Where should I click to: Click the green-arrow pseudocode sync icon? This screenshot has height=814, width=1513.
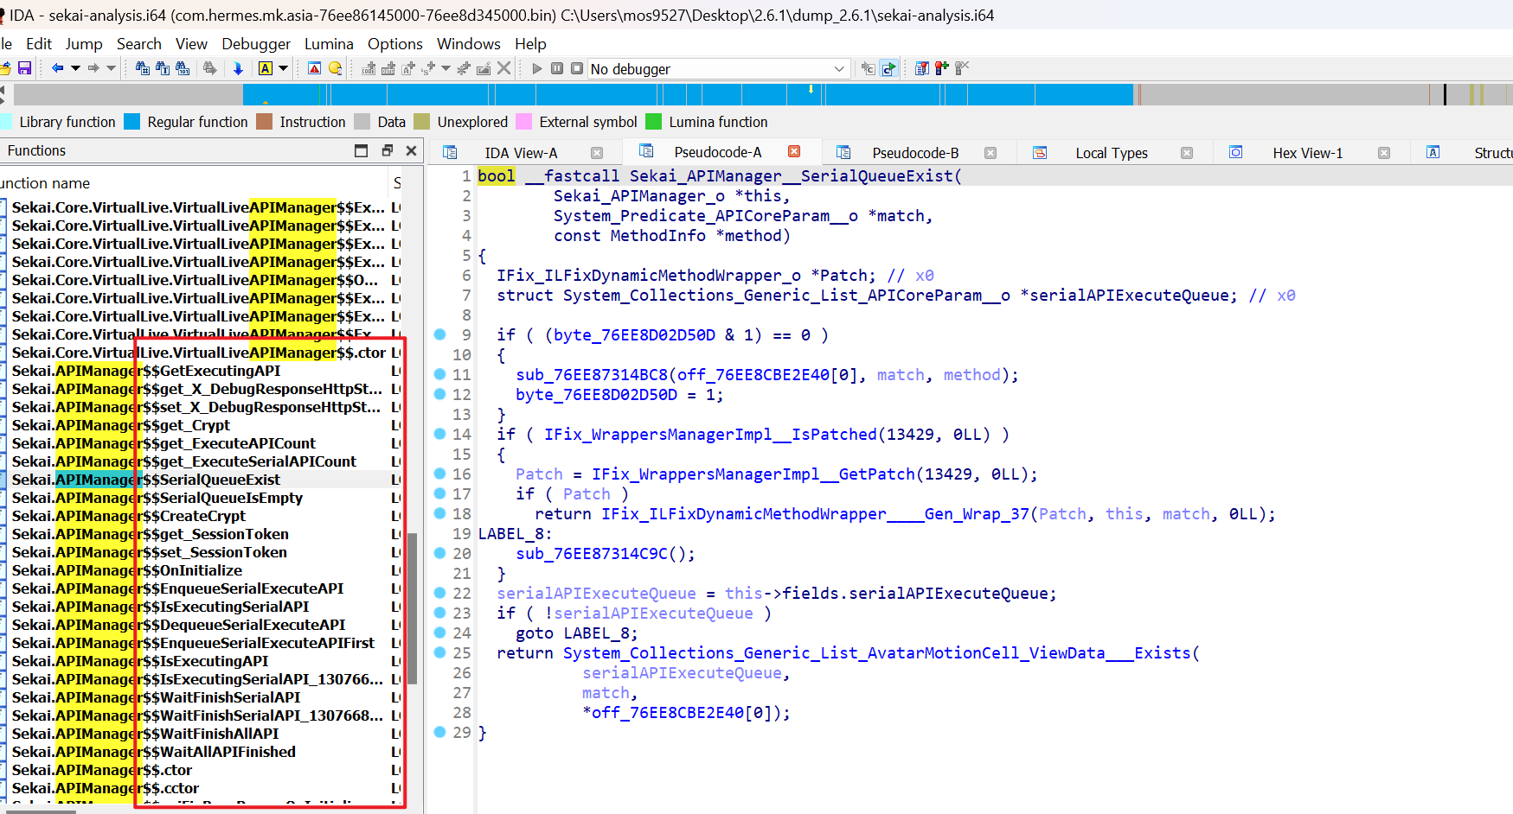[888, 68]
